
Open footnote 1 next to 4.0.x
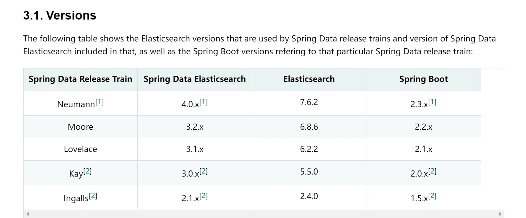[x=203, y=101]
